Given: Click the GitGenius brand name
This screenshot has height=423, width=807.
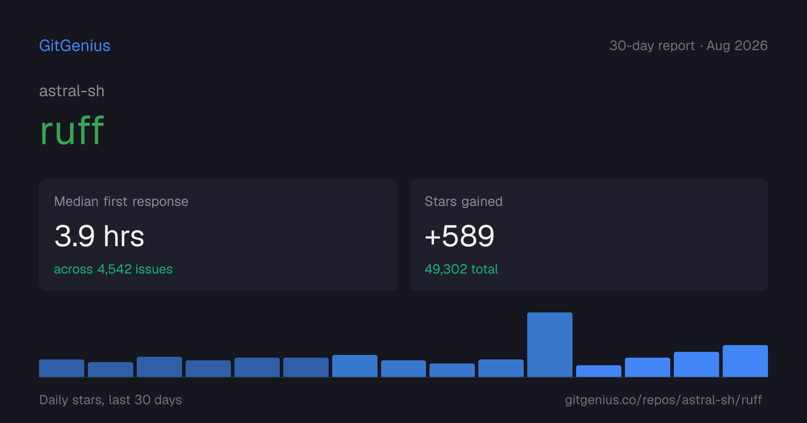Looking at the screenshot, I should click(74, 46).
